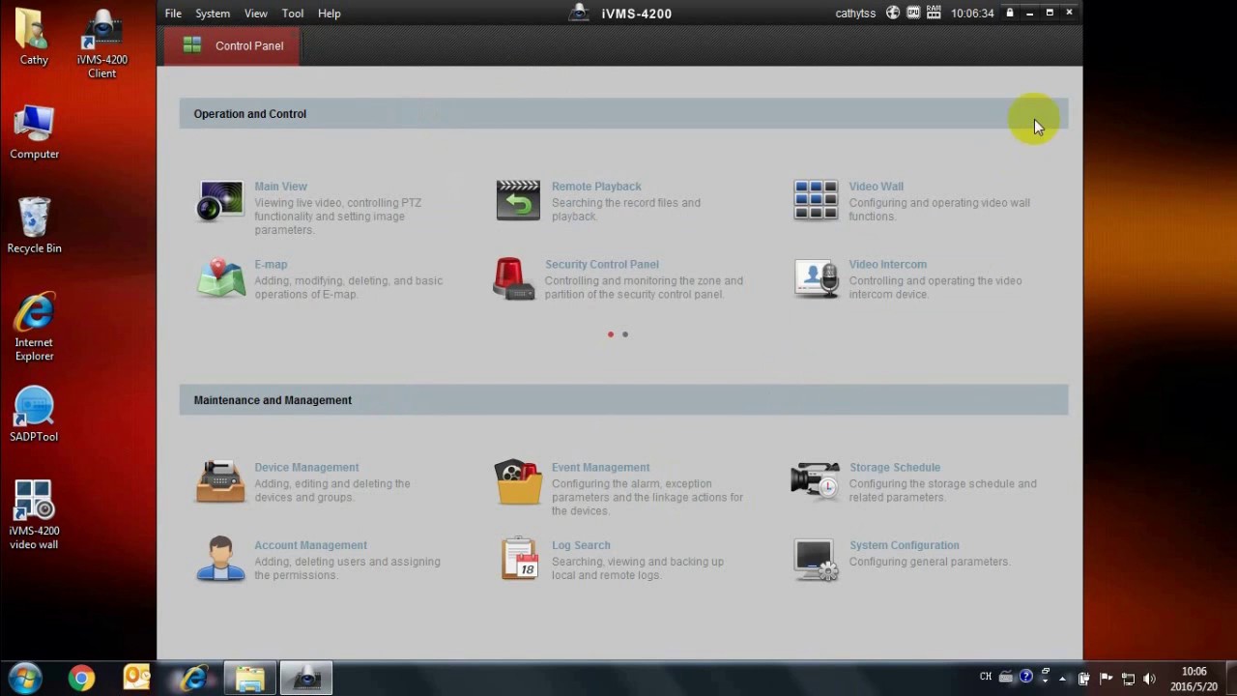Click the System Configuration link

point(905,545)
